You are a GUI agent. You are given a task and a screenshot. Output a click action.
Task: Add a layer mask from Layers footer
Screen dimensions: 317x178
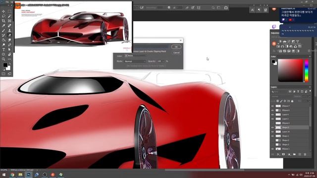283,154
